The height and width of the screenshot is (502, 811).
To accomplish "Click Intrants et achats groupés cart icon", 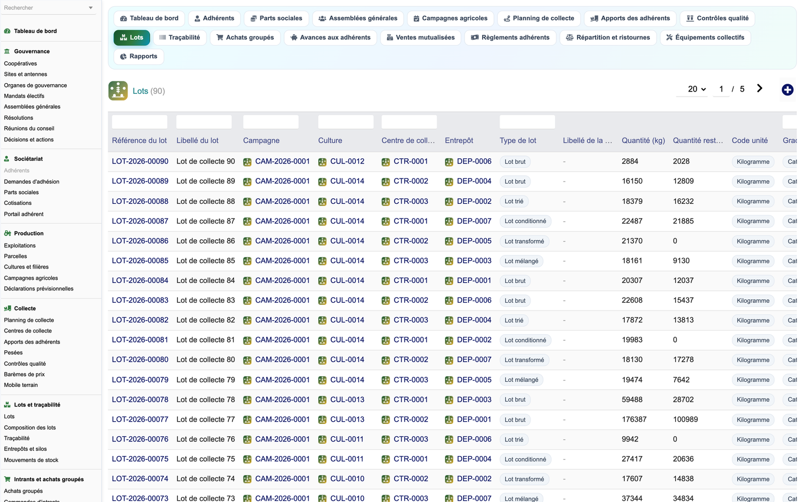I will click(x=7, y=480).
